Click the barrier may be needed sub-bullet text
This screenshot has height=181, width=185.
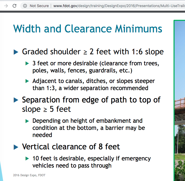click(88, 128)
